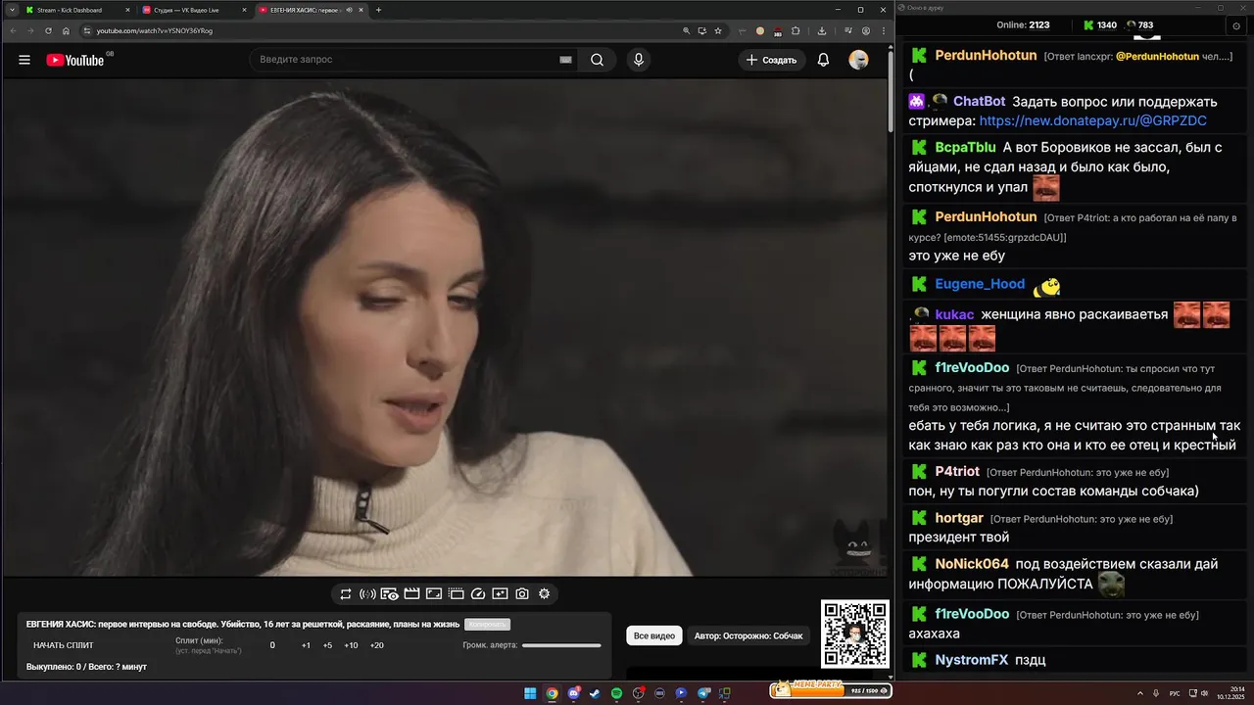This screenshot has height=705, width=1254.
Task: Click username kukac in chat
Action: [x=954, y=314]
